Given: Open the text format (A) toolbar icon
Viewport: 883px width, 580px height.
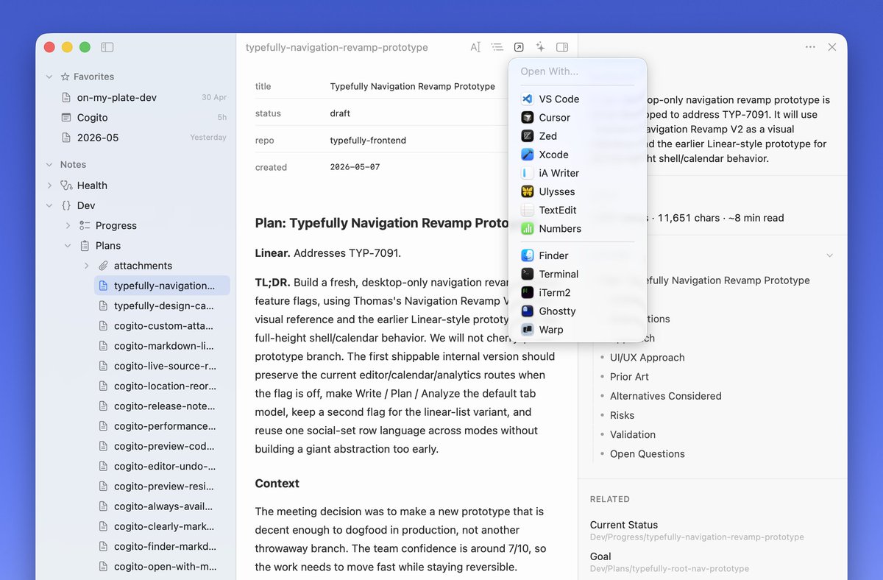Looking at the screenshot, I should click(475, 47).
